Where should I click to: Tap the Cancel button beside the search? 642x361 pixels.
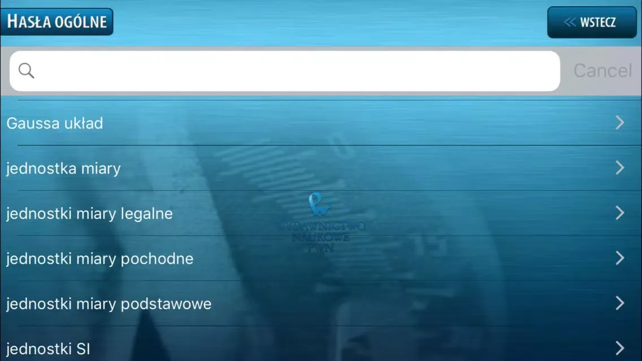602,71
